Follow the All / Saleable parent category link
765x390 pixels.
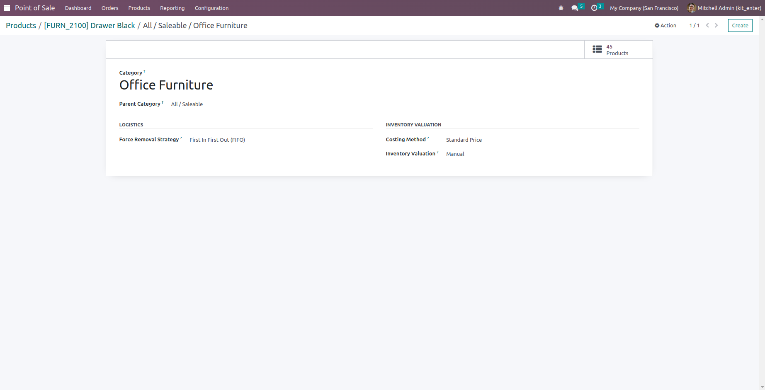187,104
